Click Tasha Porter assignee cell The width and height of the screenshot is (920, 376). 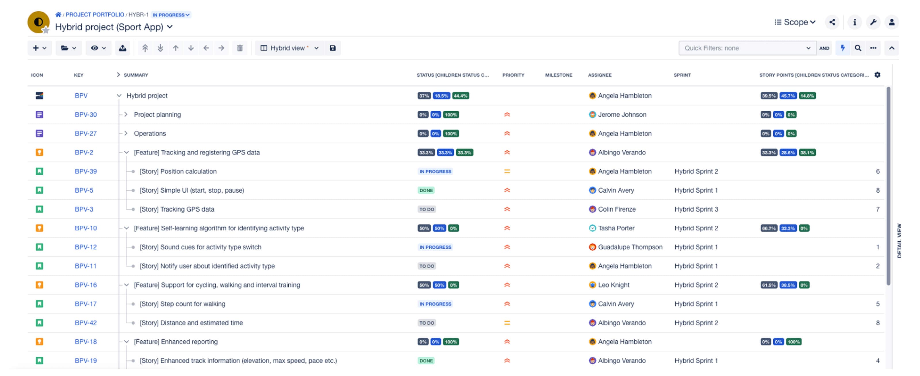click(x=612, y=228)
